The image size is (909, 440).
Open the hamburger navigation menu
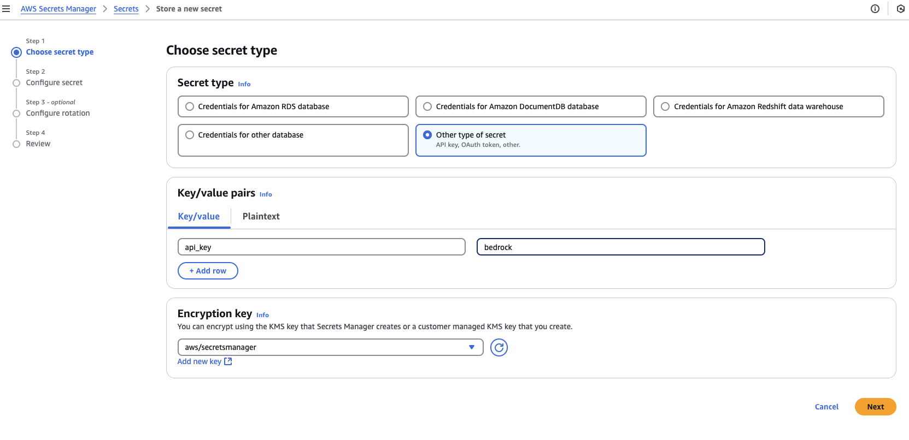tap(6, 9)
